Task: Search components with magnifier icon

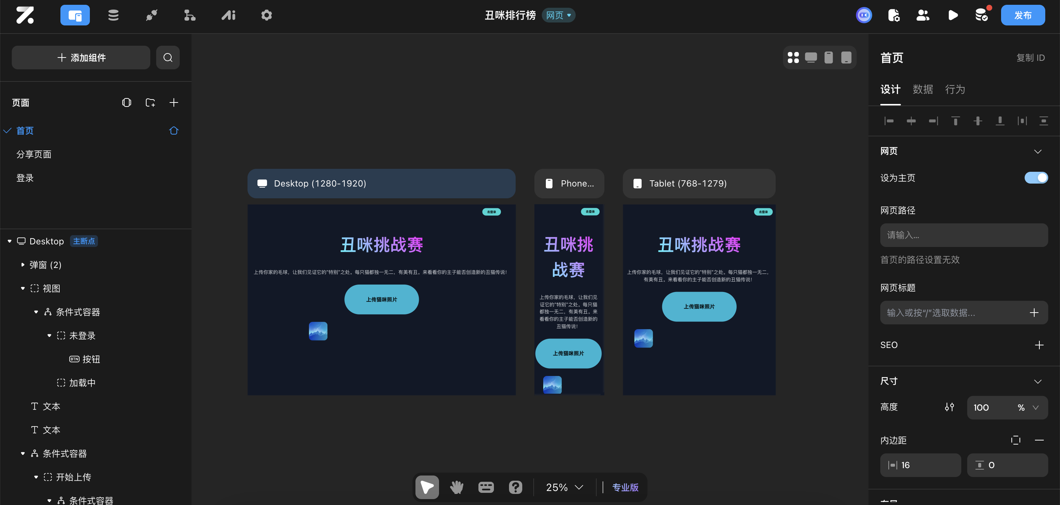Action: [168, 57]
